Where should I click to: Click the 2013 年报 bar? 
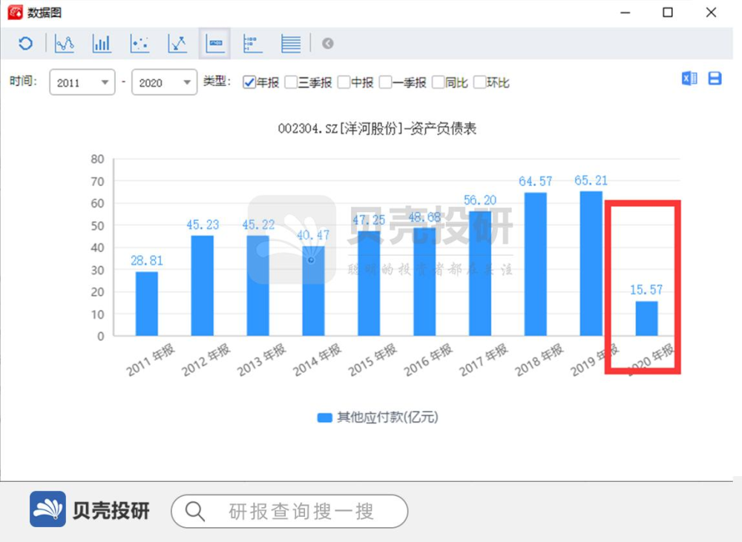coord(258,285)
